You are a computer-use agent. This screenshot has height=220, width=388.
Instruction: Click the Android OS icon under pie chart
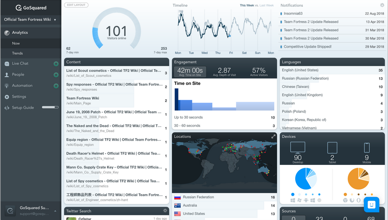[x=306, y=200]
